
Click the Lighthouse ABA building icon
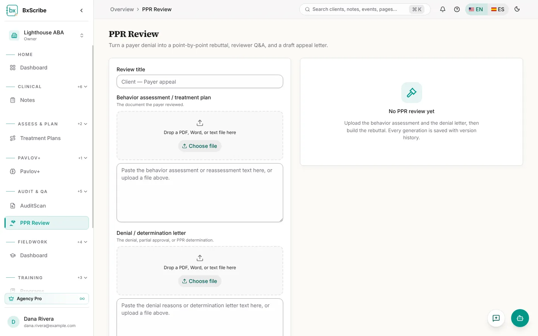pyautogui.click(x=14, y=35)
